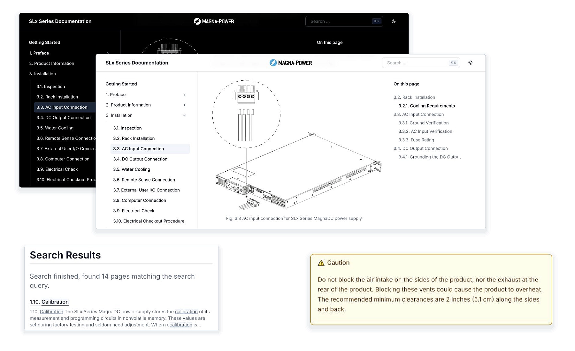
Task: Open 3.5. Water Cooling in dark window sidebar
Action: 55,128
